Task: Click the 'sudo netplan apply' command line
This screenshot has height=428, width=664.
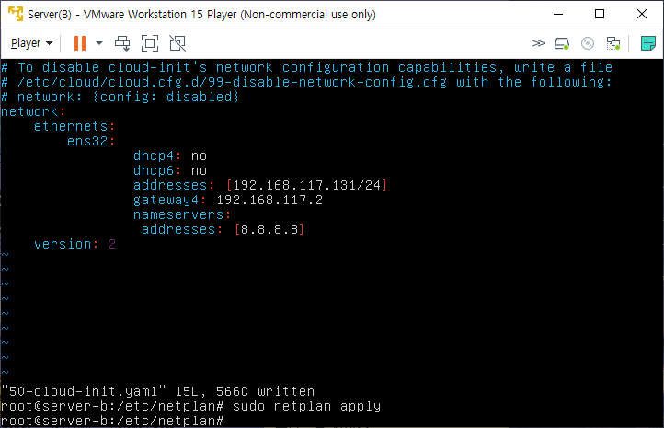Action: 190,406
